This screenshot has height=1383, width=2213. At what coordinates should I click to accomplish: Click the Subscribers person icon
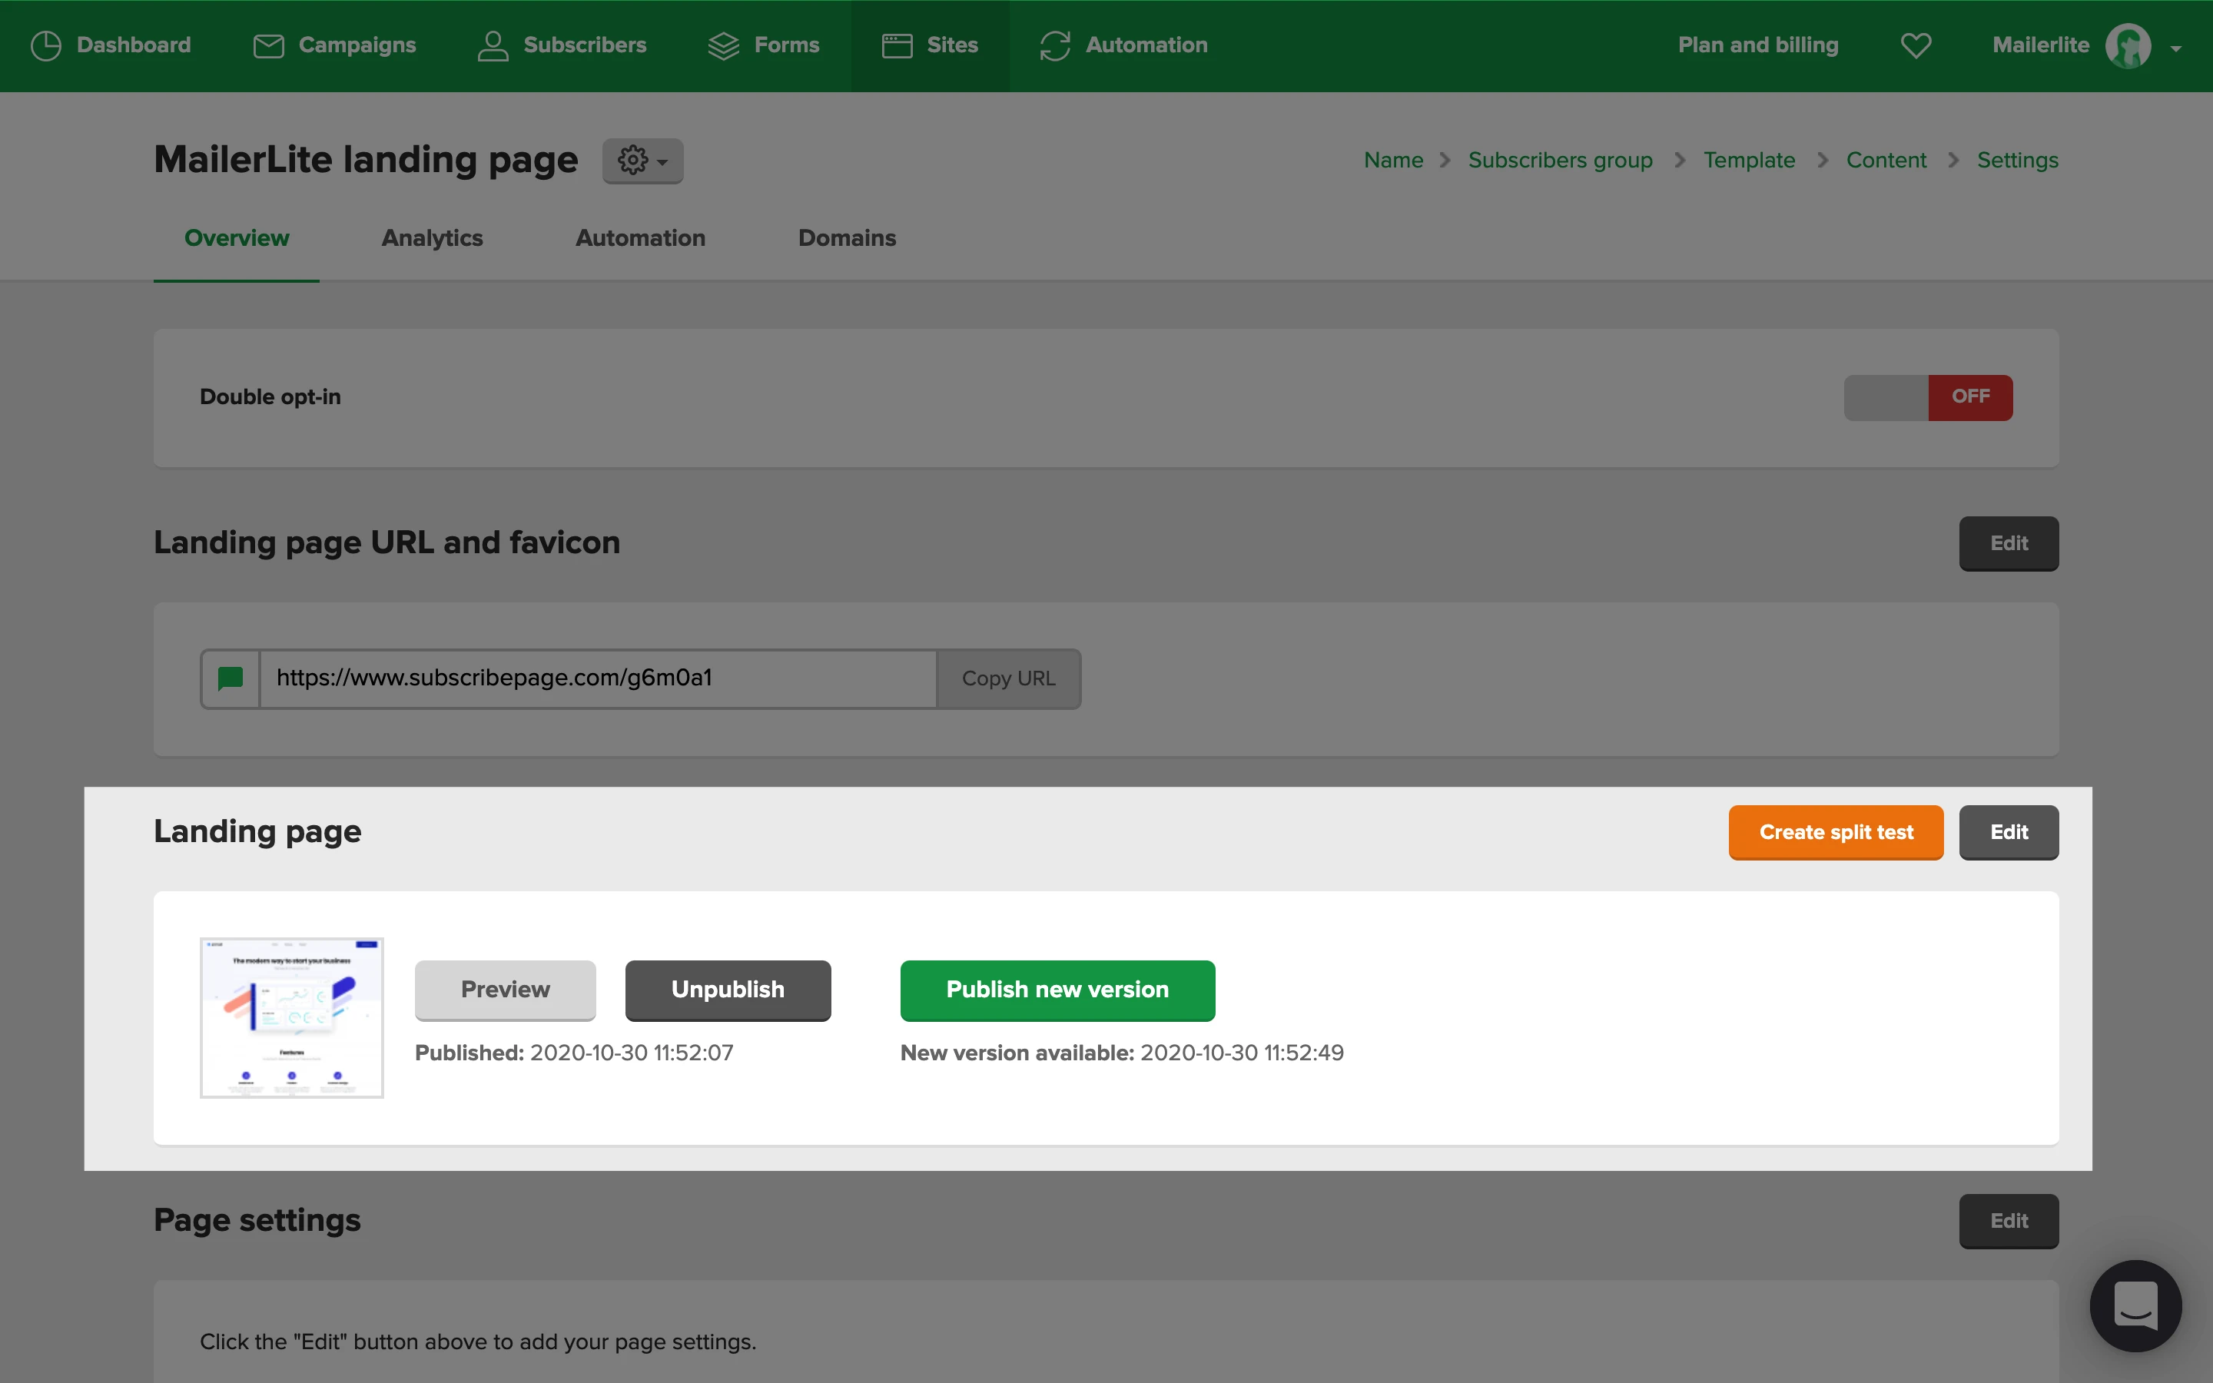pos(493,46)
